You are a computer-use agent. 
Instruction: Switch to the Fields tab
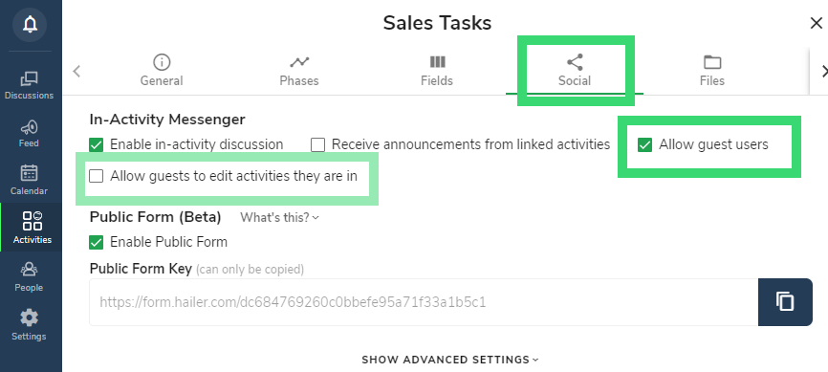[x=437, y=71]
